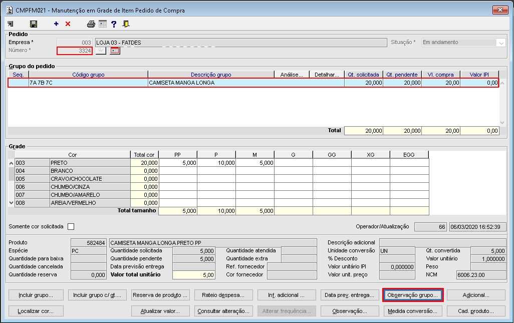This screenshot has height=323, width=514.
Task: Toggle the Somente cor solicitada checkbox
Action: click(71, 226)
